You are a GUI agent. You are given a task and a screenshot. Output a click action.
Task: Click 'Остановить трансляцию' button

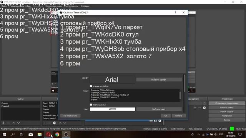[x=227, y=103]
